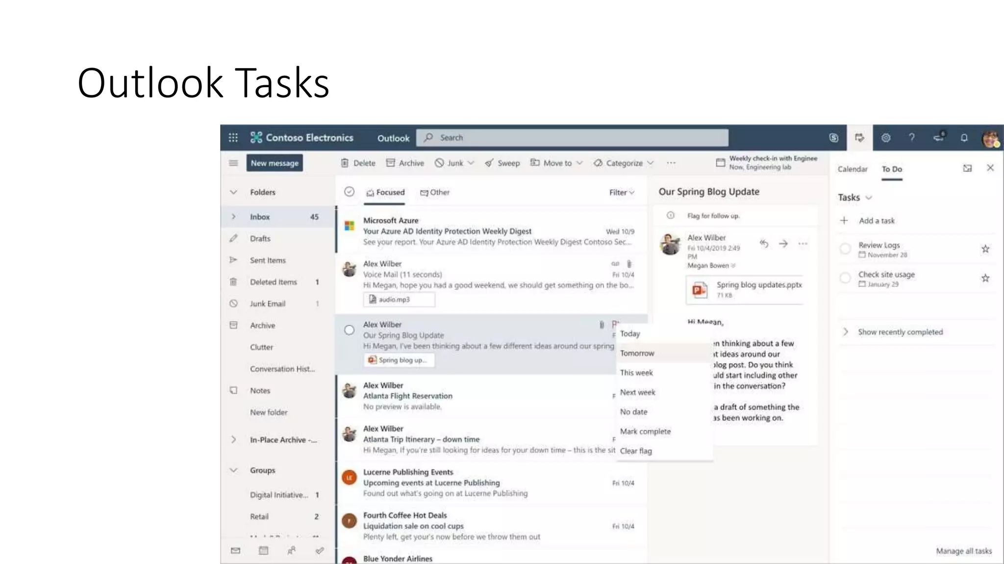Switch to Calendar icon in bottom bar
This screenshot has height=564, width=1004.
(264, 551)
